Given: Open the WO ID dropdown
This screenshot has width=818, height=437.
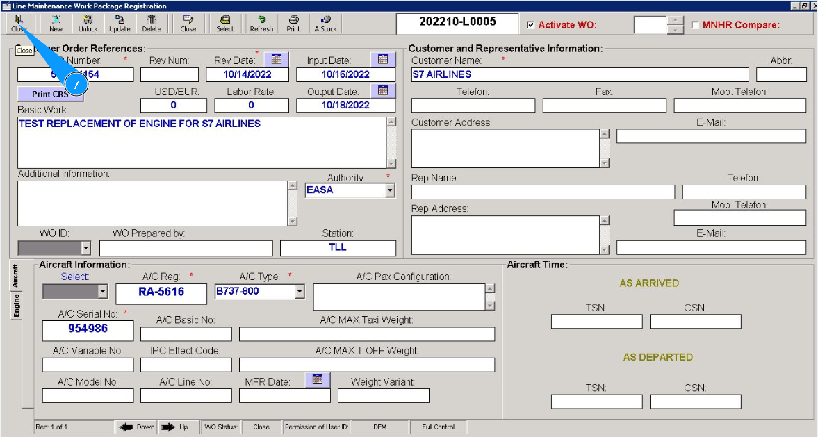Looking at the screenshot, I should 86,248.
